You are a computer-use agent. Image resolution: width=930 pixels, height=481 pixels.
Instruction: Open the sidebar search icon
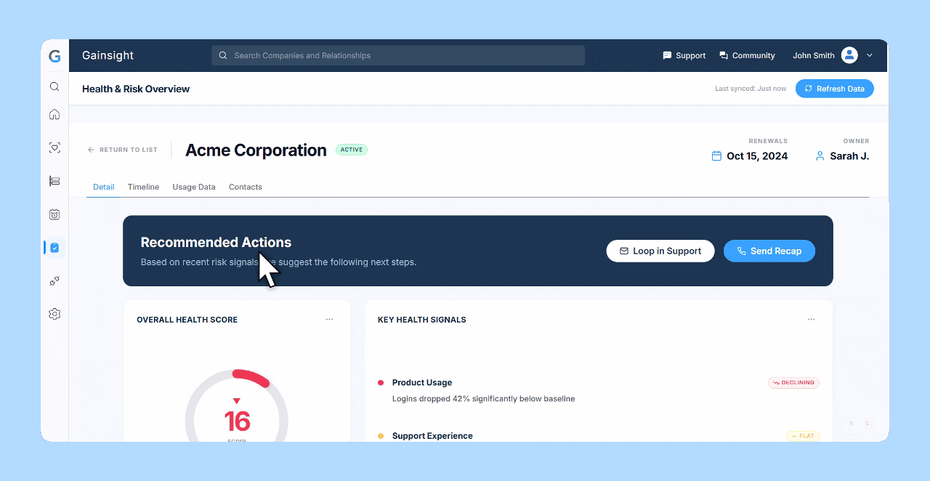pos(54,86)
